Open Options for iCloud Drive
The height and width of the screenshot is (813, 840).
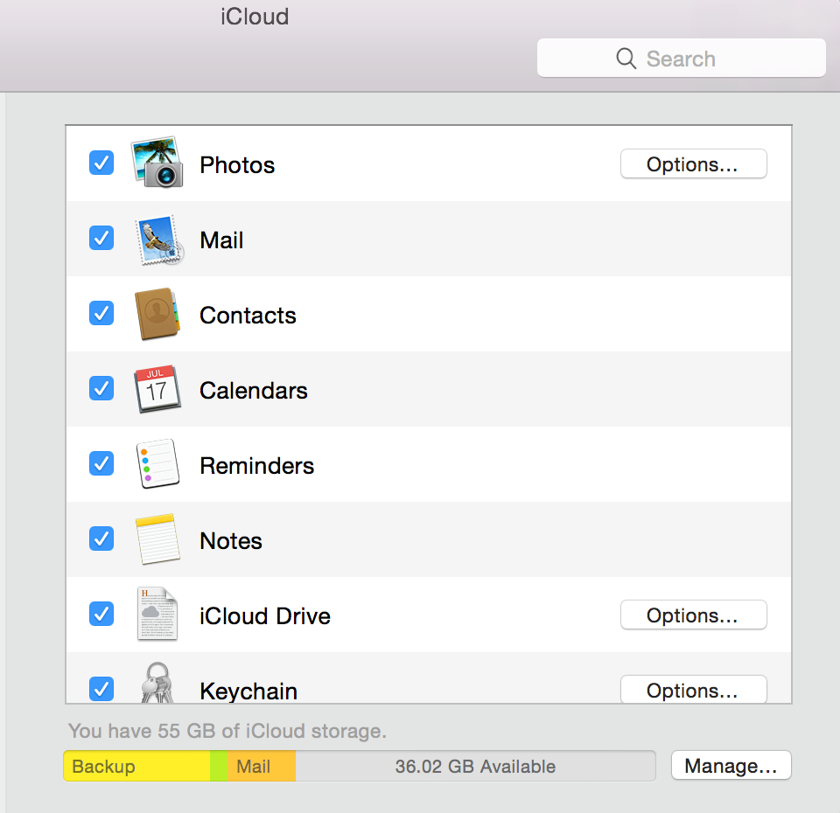coord(693,615)
